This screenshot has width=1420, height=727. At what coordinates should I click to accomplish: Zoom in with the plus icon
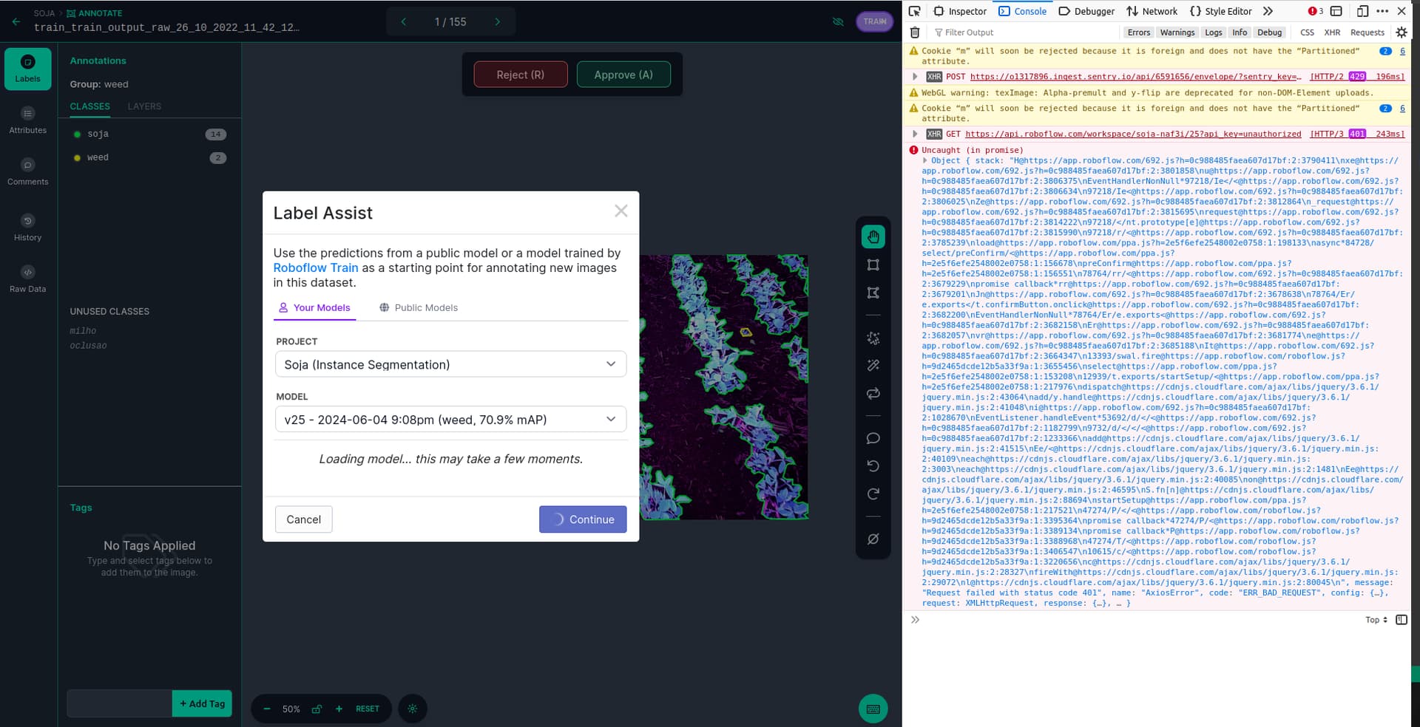pyautogui.click(x=339, y=709)
